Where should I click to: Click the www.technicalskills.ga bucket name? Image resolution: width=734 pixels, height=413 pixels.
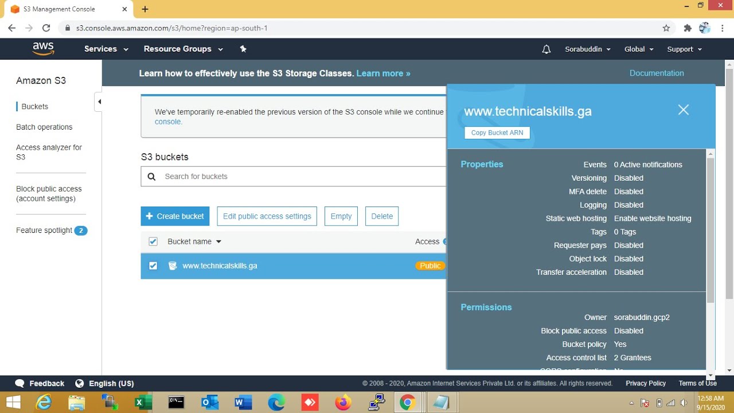coord(220,266)
